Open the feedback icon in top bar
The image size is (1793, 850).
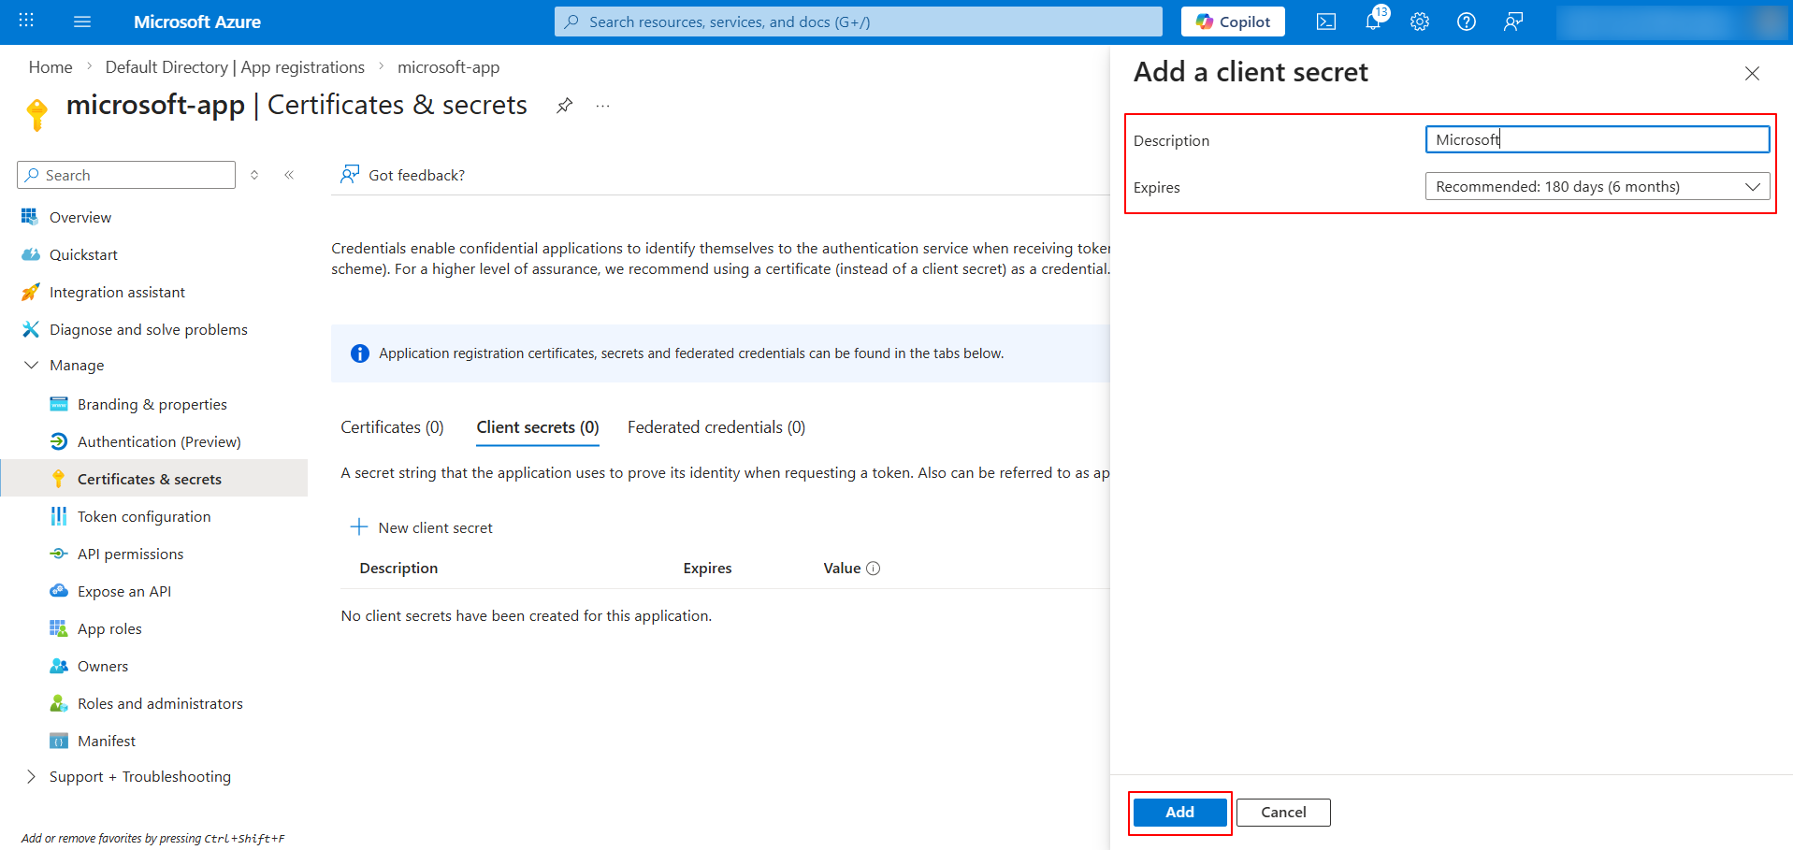pos(1513,22)
